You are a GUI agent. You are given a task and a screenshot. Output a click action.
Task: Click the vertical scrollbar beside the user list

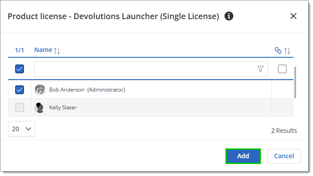tap(295, 82)
